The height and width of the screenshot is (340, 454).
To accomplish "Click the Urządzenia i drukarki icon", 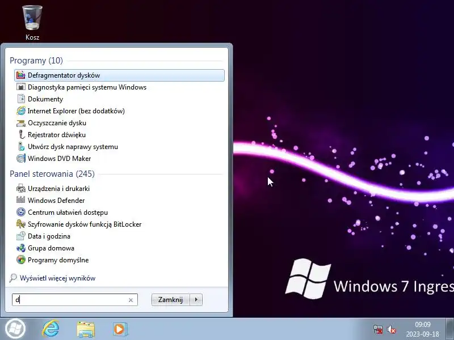I will (x=21, y=189).
